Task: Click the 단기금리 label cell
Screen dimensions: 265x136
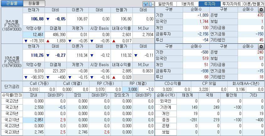Action: coord(12,86)
